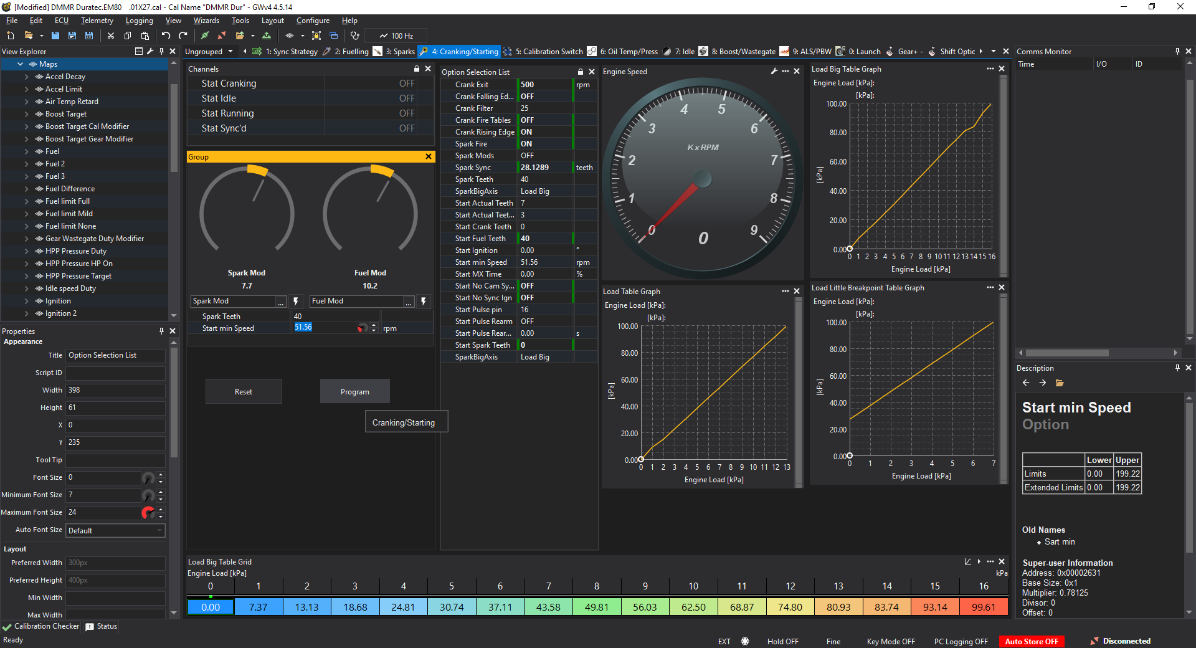Toggle Crank Falling Edge OFF option

point(527,97)
